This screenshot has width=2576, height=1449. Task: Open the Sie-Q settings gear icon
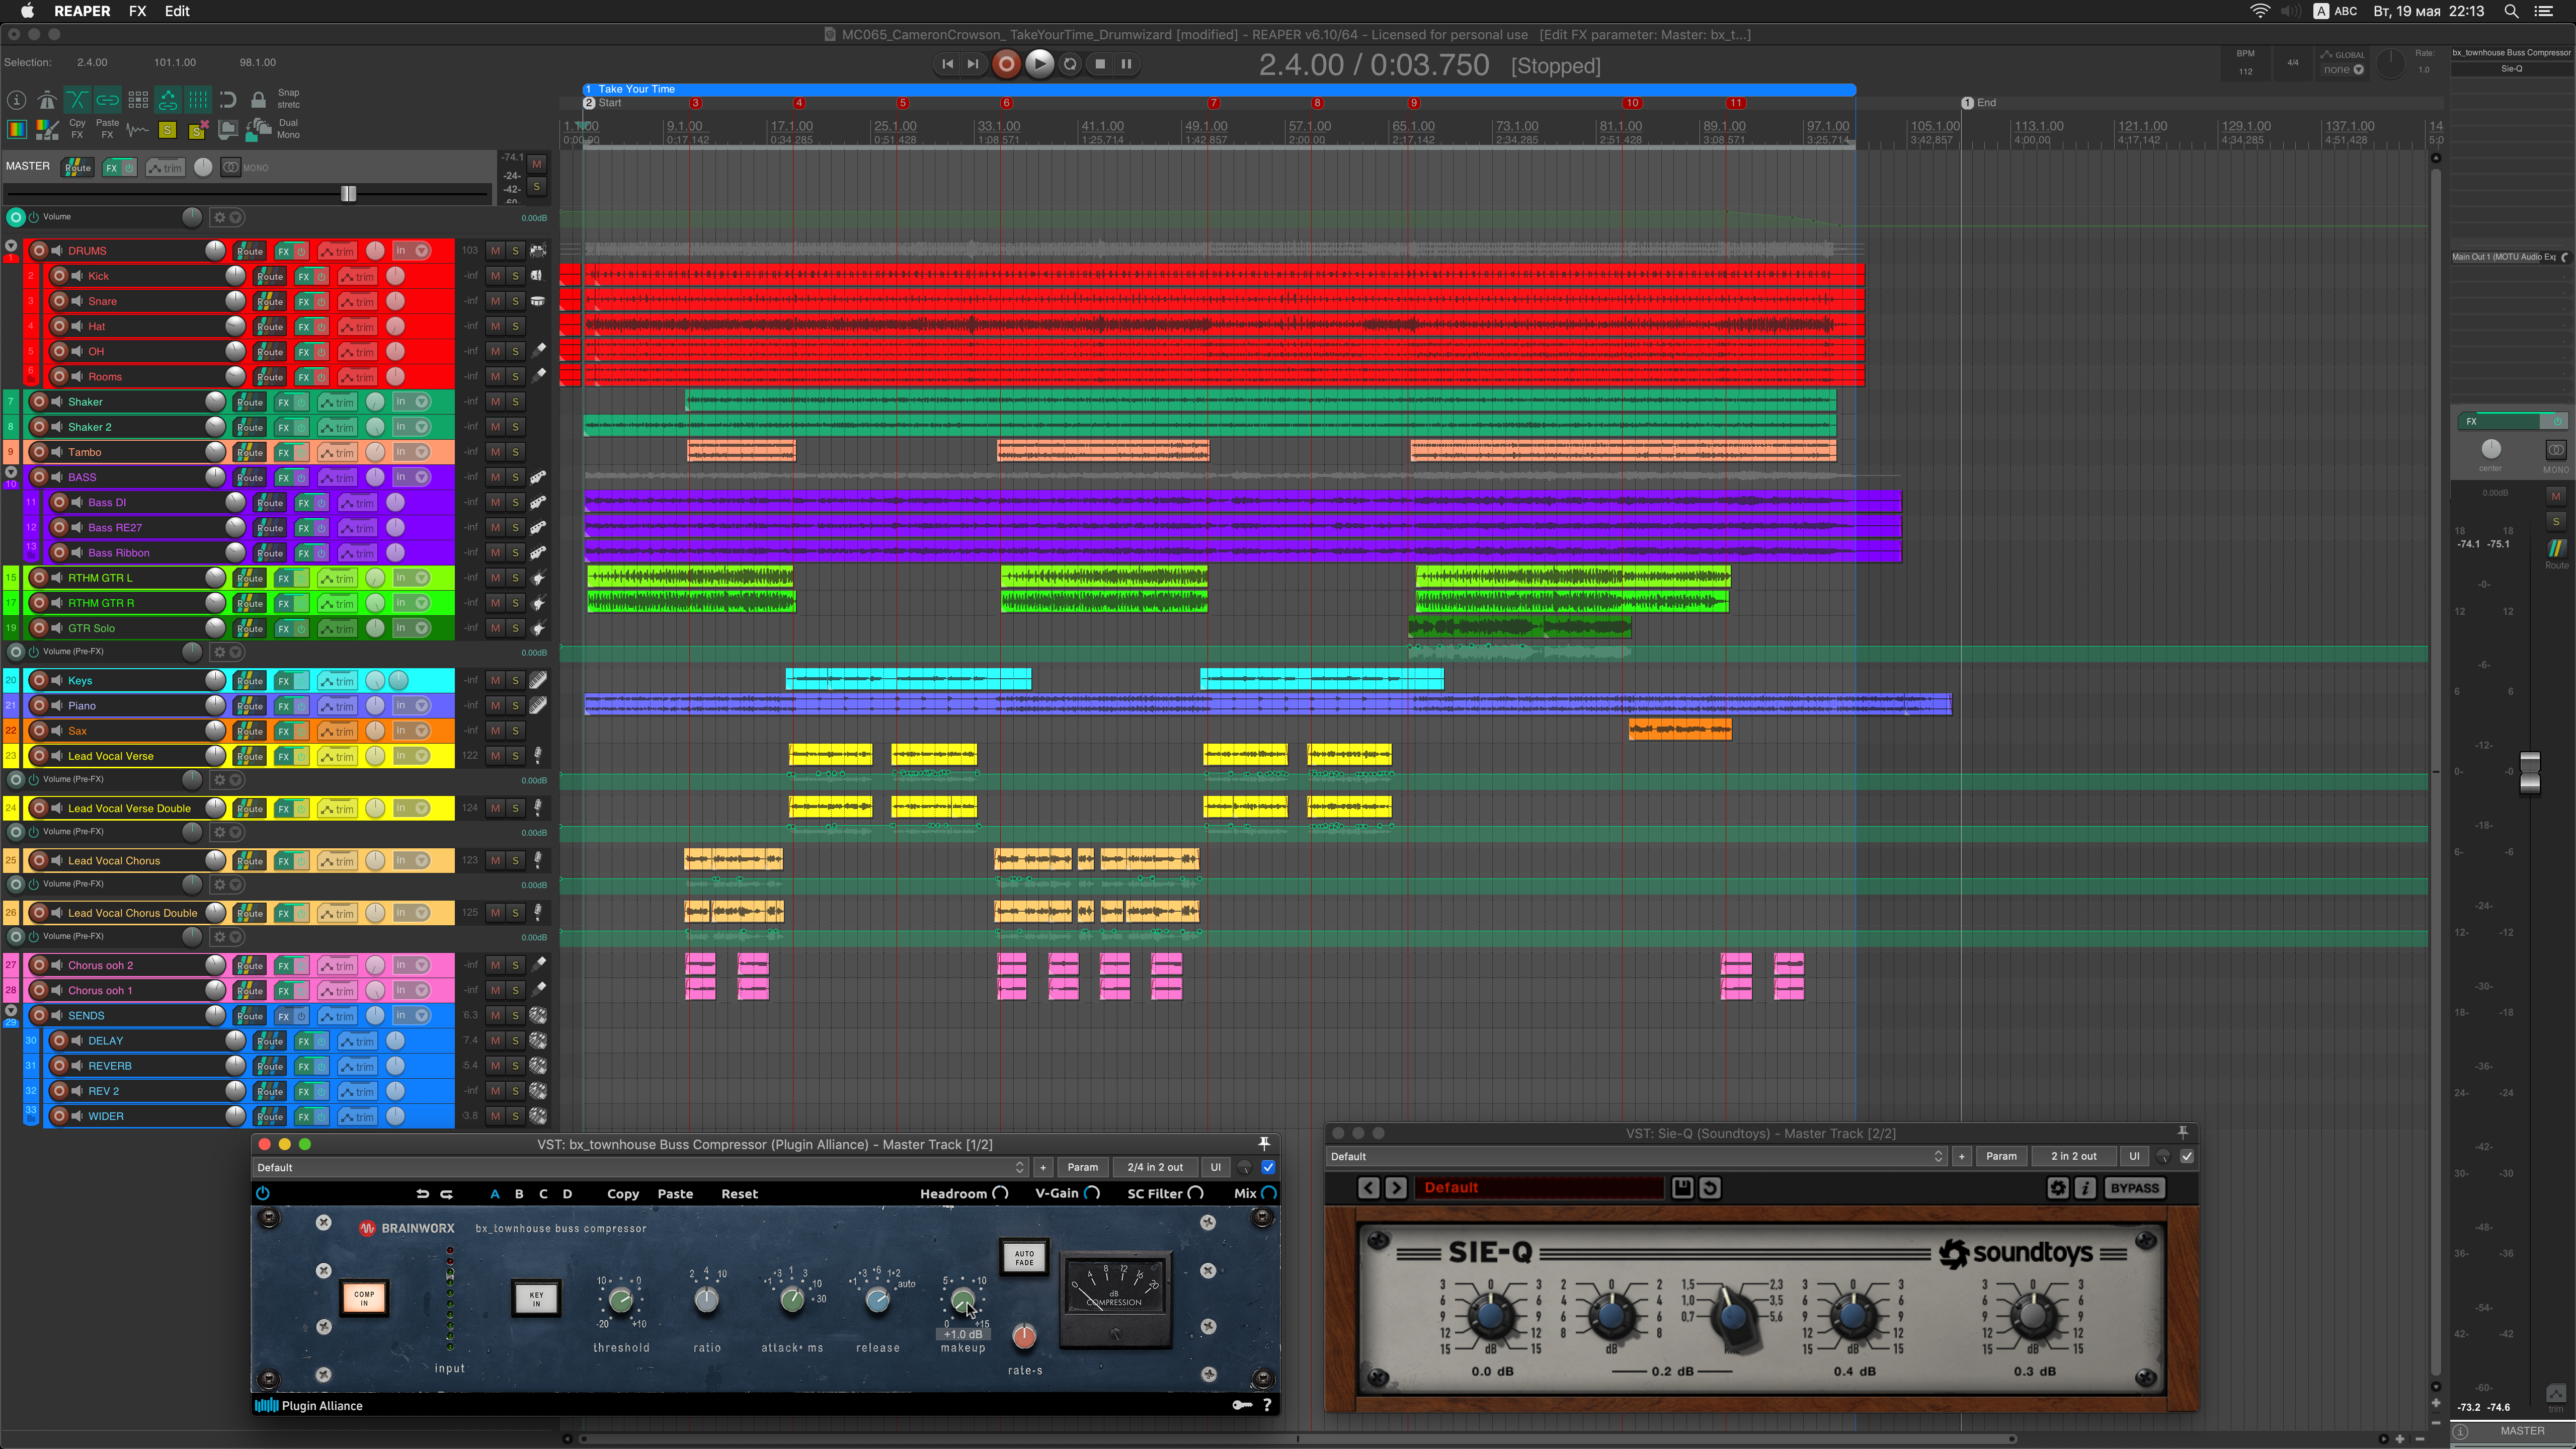[x=2057, y=1188]
